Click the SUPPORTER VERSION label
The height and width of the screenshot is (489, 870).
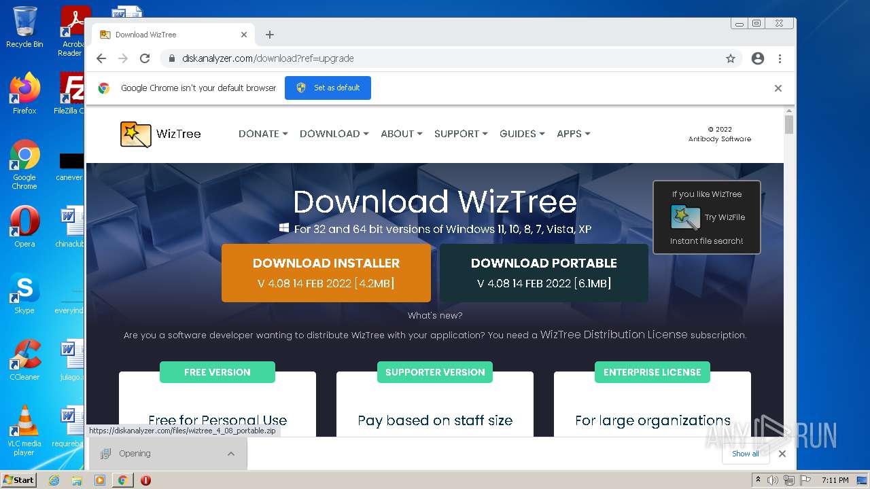tap(435, 372)
